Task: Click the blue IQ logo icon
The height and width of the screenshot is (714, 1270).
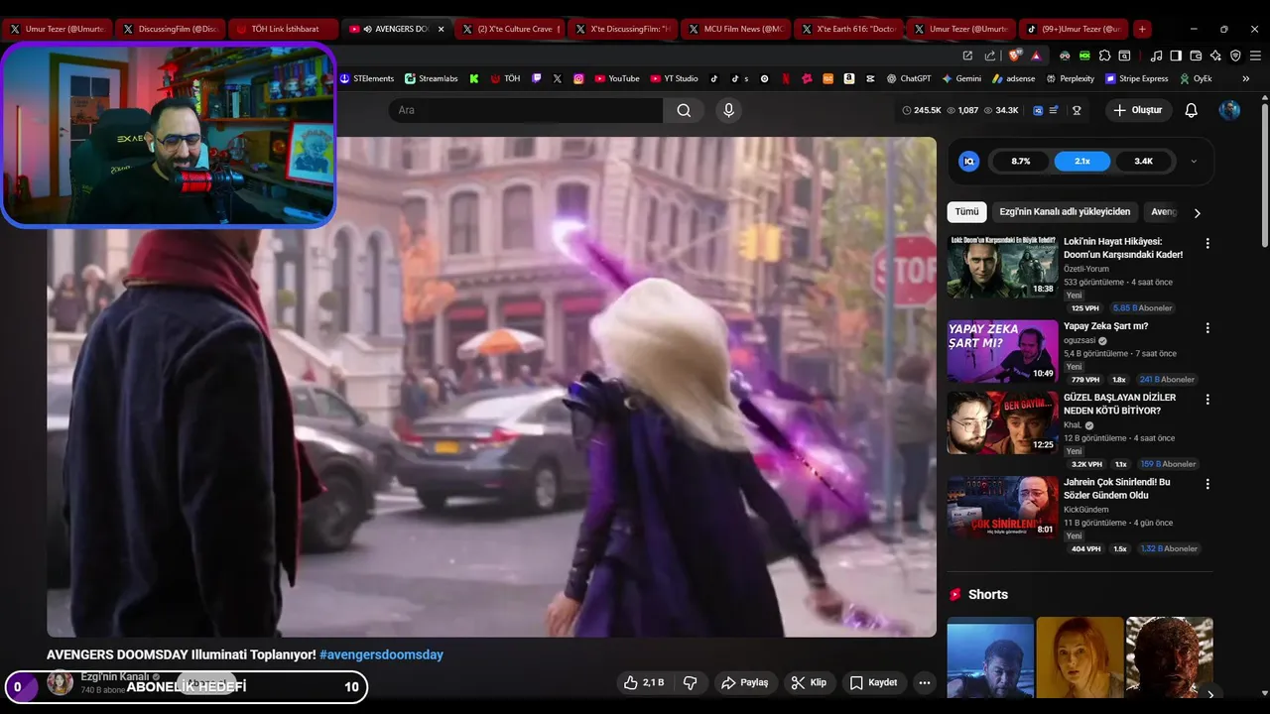Action: coord(969,161)
